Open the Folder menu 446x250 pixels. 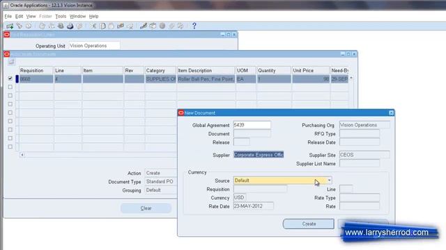[45, 17]
